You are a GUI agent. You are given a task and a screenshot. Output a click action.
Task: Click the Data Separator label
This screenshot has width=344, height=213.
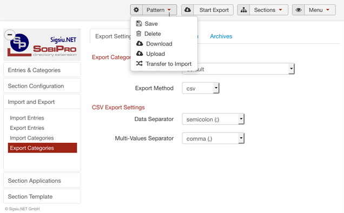(x=154, y=119)
